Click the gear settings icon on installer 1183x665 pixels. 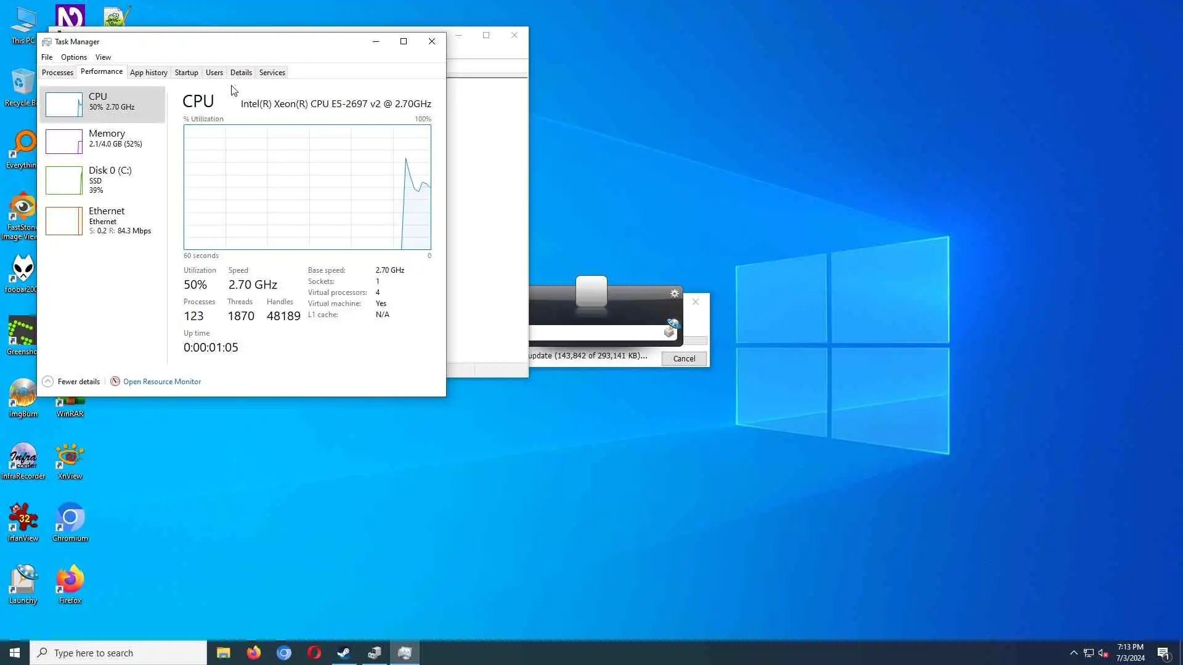point(675,294)
